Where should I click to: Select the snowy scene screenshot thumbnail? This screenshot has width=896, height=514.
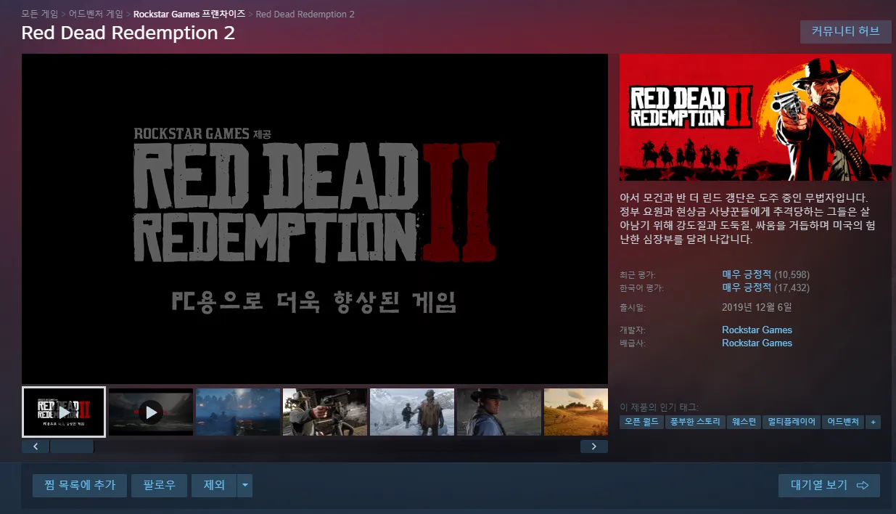412,412
